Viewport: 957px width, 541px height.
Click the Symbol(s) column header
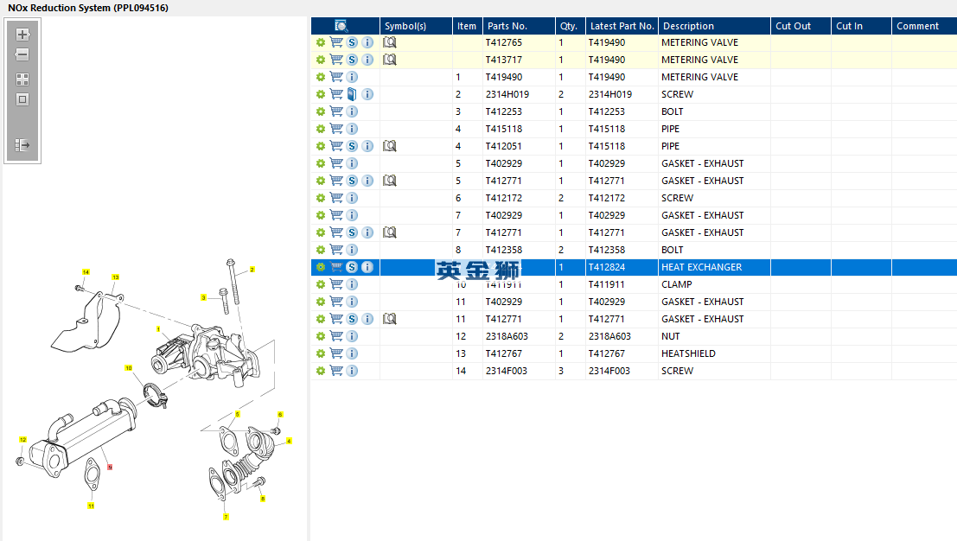pyautogui.click(x=416, y=26)
